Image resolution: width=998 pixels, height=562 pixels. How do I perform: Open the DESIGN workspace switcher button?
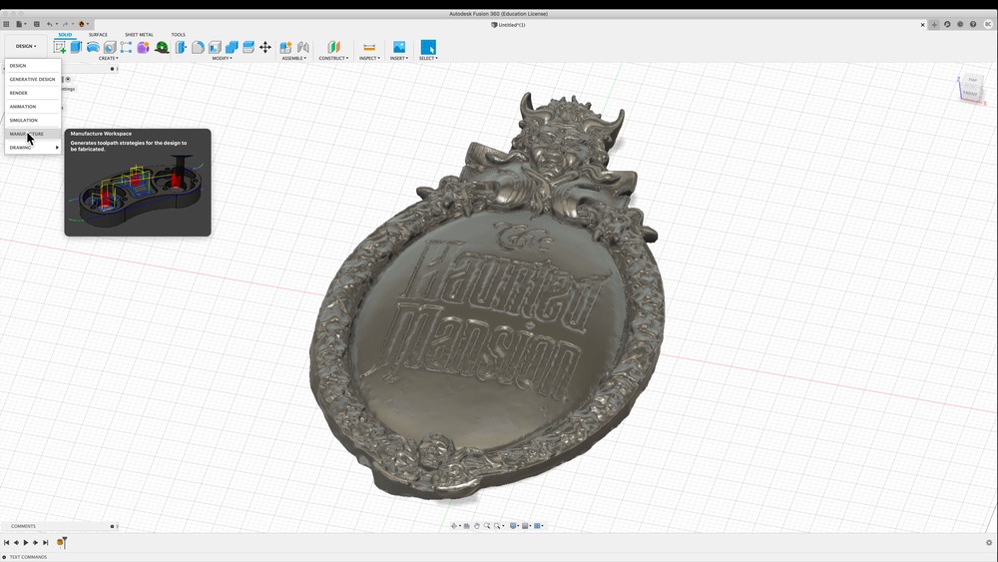(x=26, y=47)
